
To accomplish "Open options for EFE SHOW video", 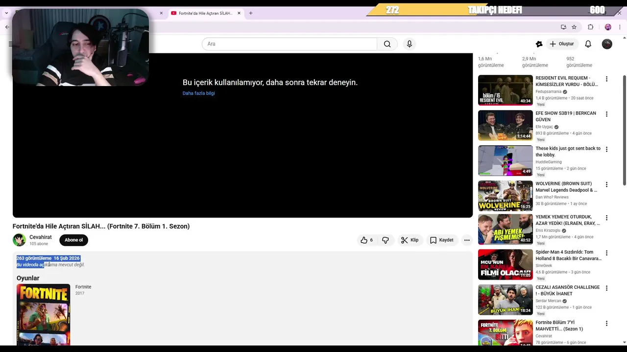I will pos(606,114).
